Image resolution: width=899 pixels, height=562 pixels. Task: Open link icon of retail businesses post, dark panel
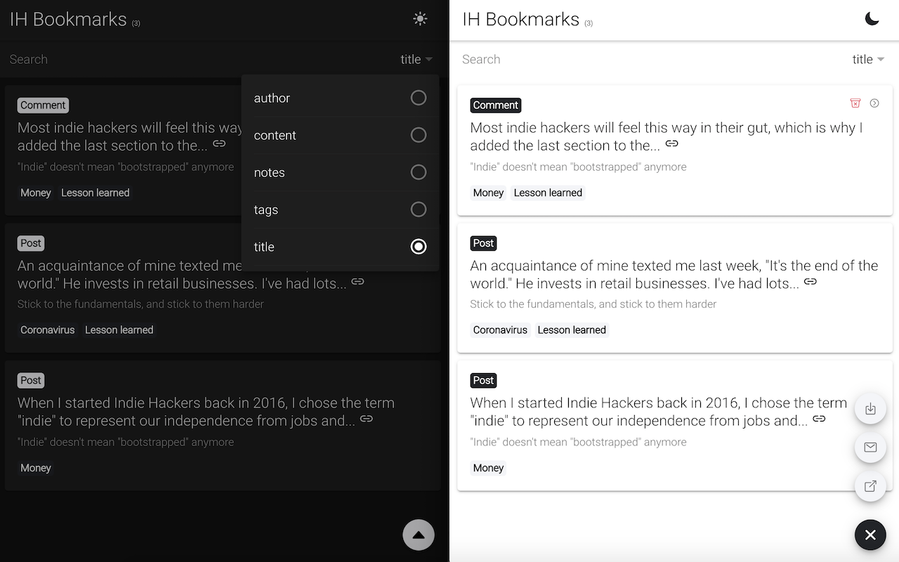pyautogui.click(x=357, y=281)
